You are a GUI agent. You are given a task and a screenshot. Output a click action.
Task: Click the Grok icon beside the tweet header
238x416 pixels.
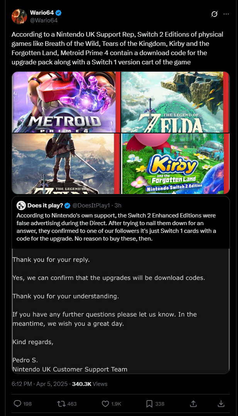[214, 14]
